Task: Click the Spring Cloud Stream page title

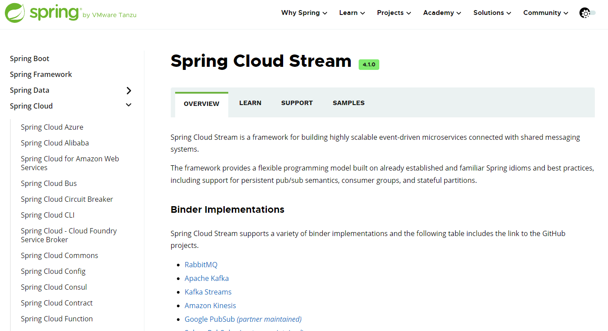Action: click(x=261, y=61)
